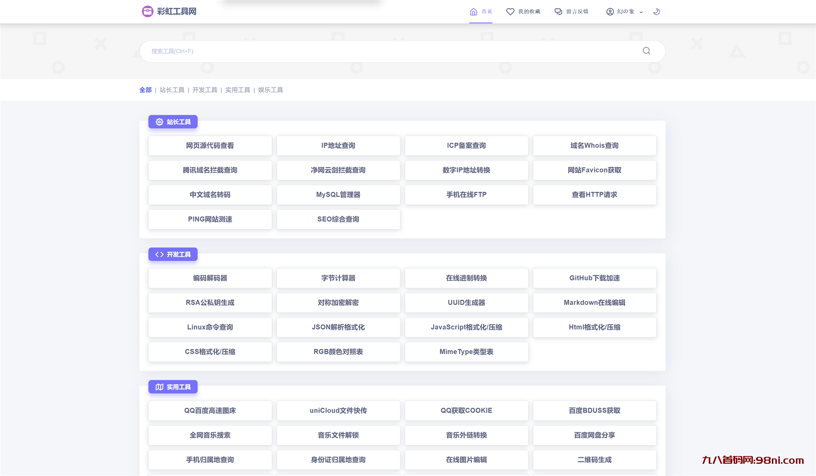Open 网站Favicon获取 tool
816x476 pixels.
tap(594, 170)
